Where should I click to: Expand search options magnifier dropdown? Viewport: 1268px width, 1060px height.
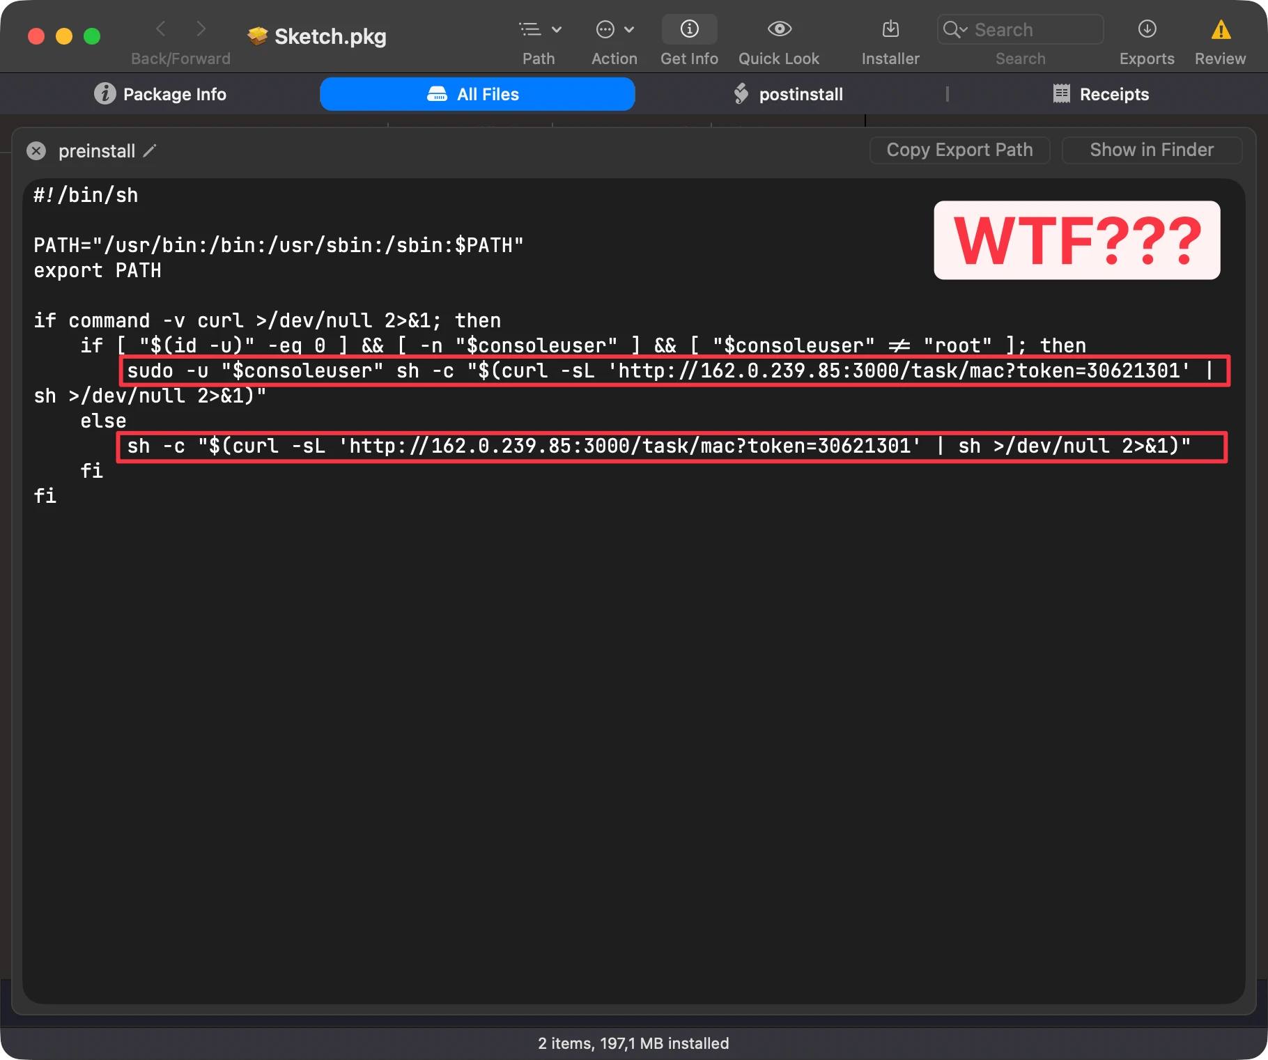(954, 29)
